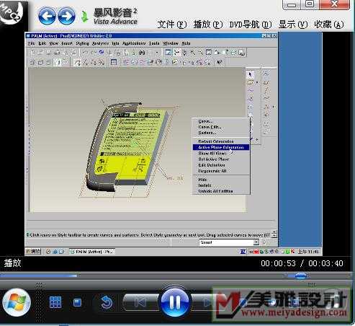Click the Refit view icon in the view toolbar

[209, 52]
